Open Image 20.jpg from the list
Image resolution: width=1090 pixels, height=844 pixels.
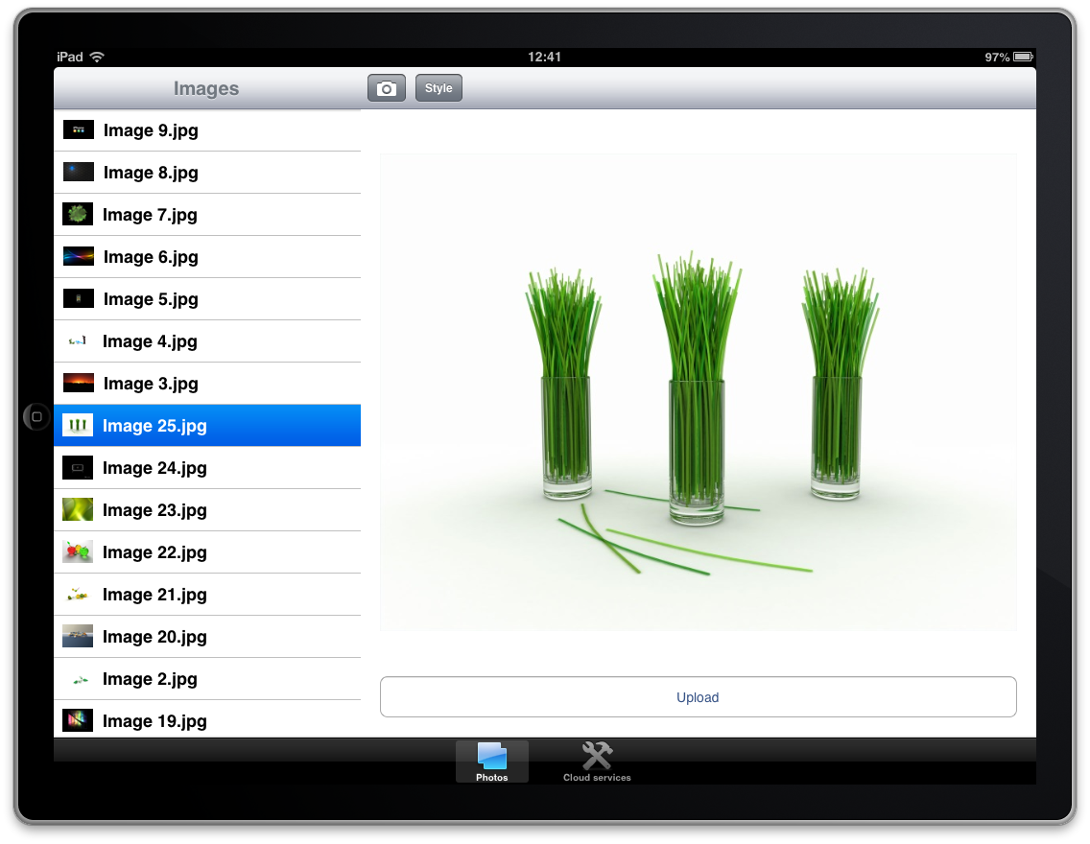click(154, 637)
